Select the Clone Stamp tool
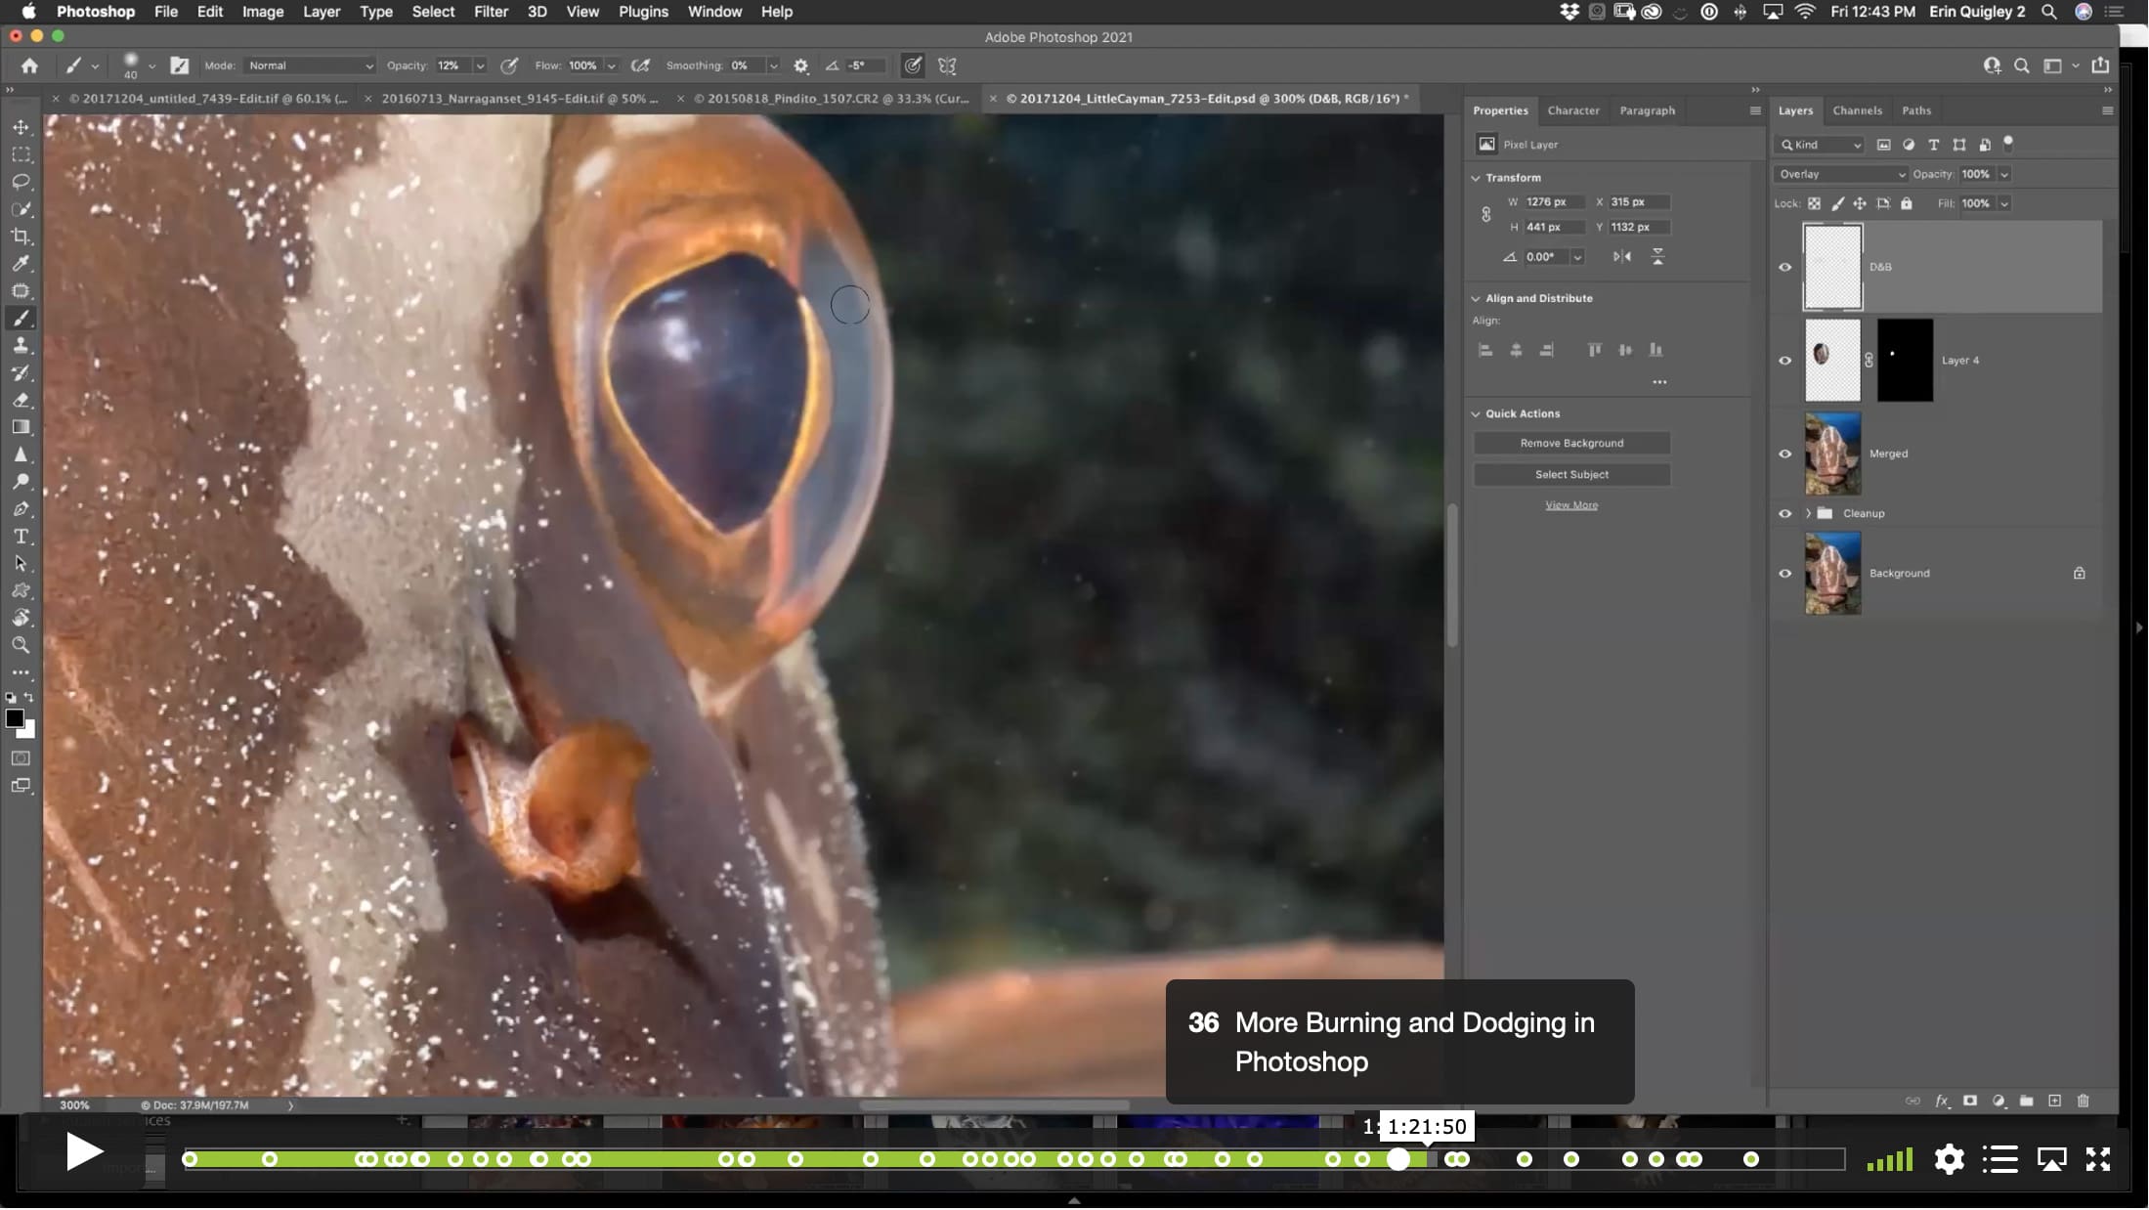This screenshot has height=1210, width=2149. [x=21, y=345]
